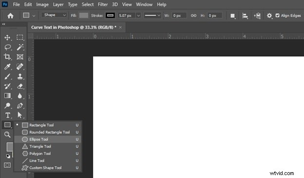
Task: Select the Rectangular Marquee tool
Action: pos(20,37)
